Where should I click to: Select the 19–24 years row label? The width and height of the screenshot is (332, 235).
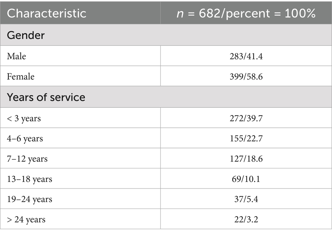click(29, 199)
